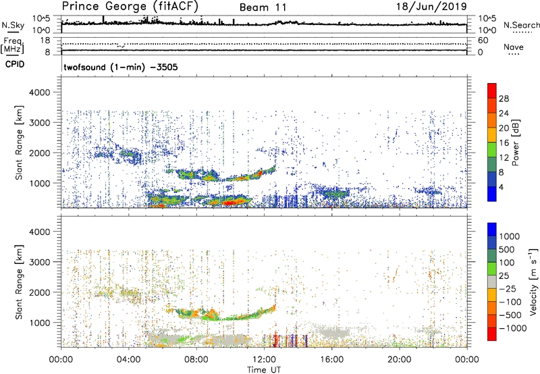Click the '-25' tick on Velocity colorbar
The height and width of the screenshot is (374, 540).
click(x=508, y=288)
